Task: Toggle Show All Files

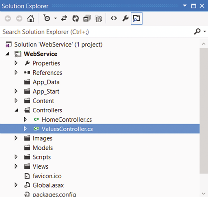Action: (98, 19)
